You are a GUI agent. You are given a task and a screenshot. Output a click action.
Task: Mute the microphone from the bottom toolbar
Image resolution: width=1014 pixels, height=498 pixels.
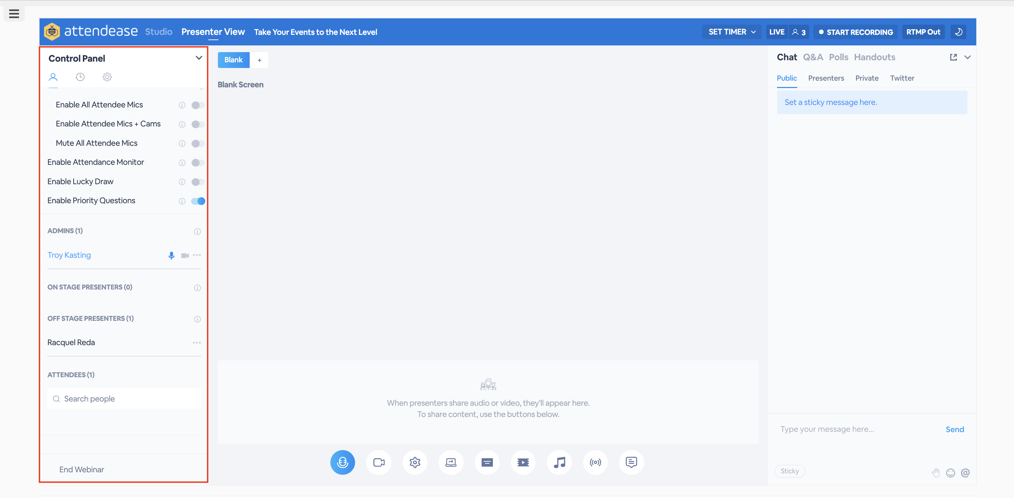pos(342,462)
